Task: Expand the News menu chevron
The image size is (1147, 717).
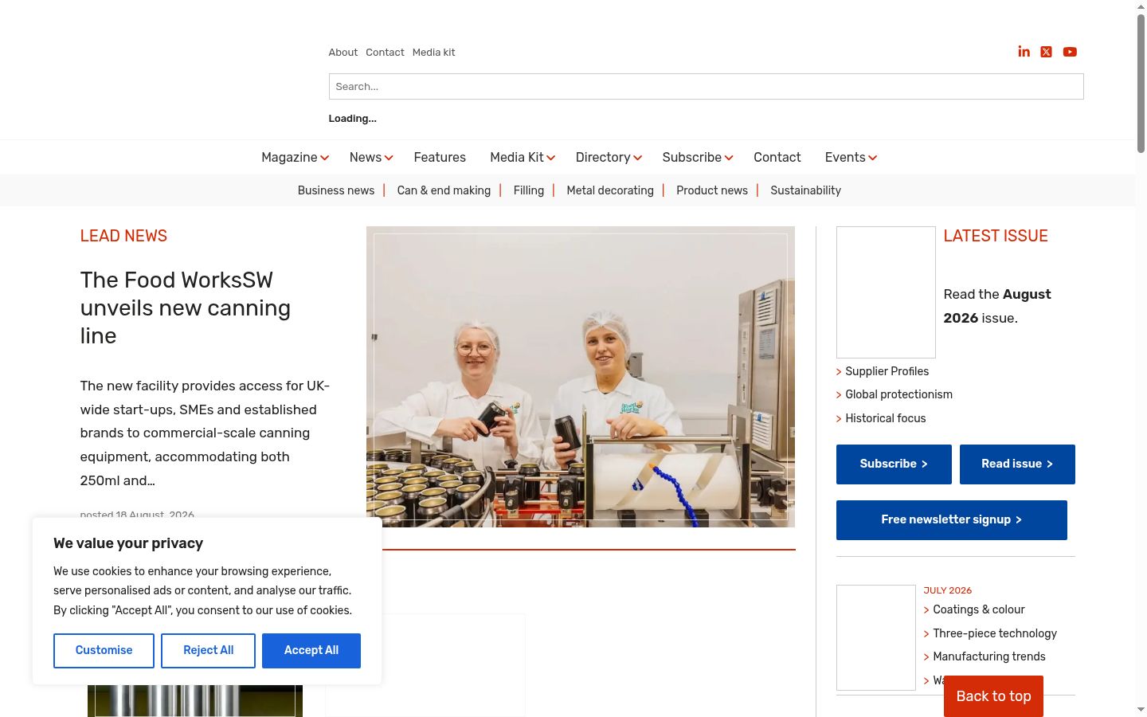Action: (x=389, y=158)
